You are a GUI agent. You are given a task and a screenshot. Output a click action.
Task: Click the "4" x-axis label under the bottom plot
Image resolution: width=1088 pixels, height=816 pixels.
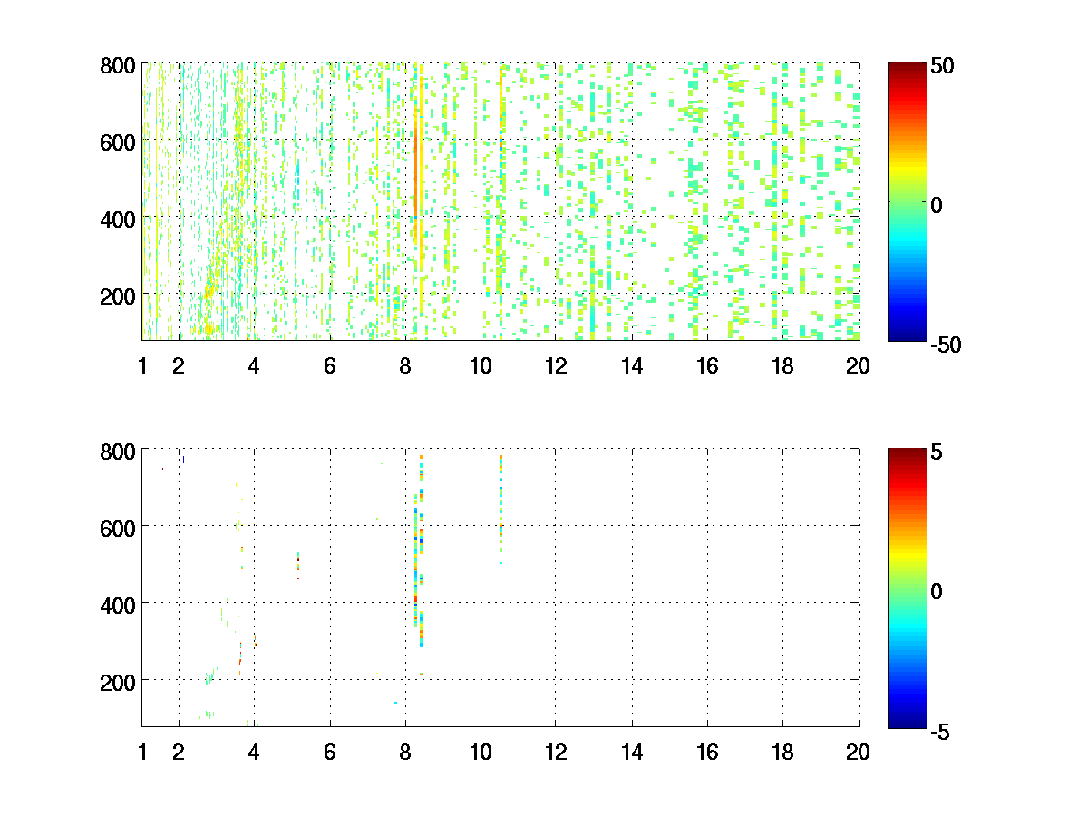(254, 752)
